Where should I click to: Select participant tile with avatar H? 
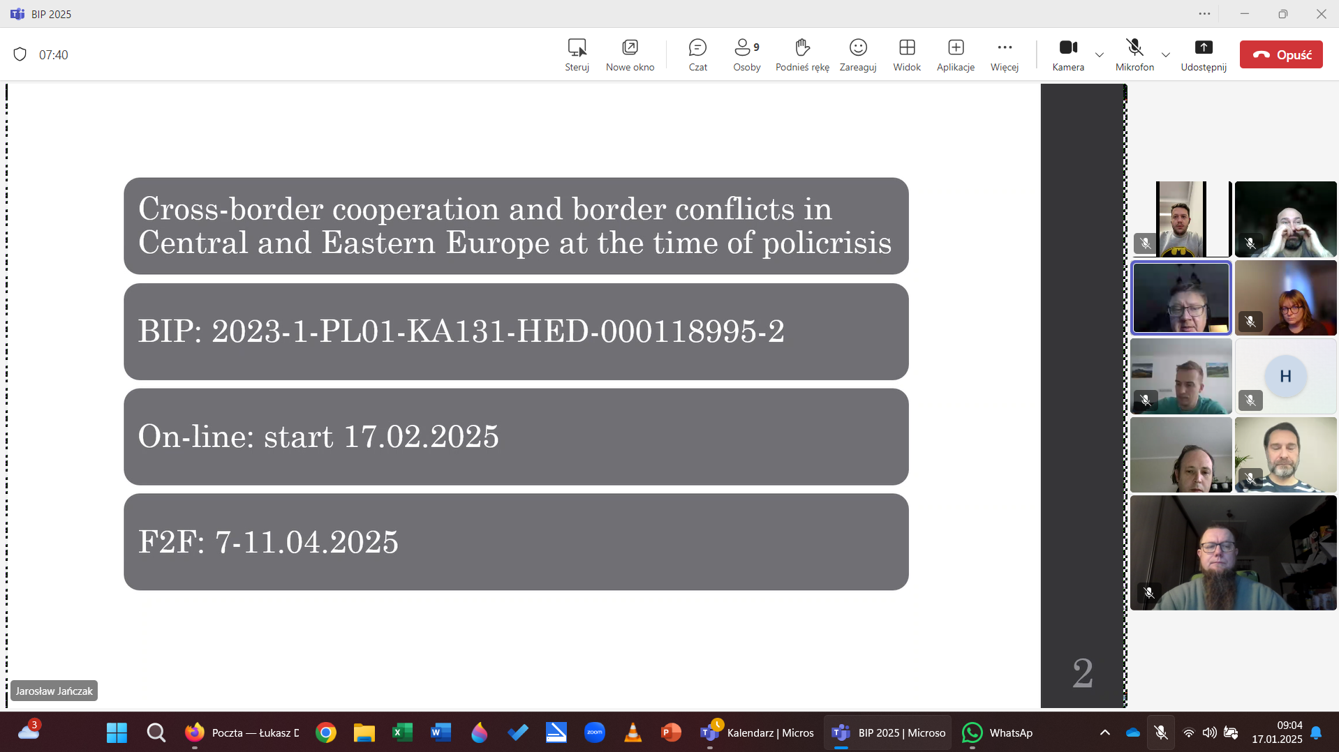[x=1285, y=377]
